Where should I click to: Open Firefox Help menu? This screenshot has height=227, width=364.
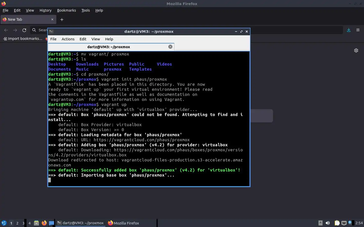tap(99, 10)
